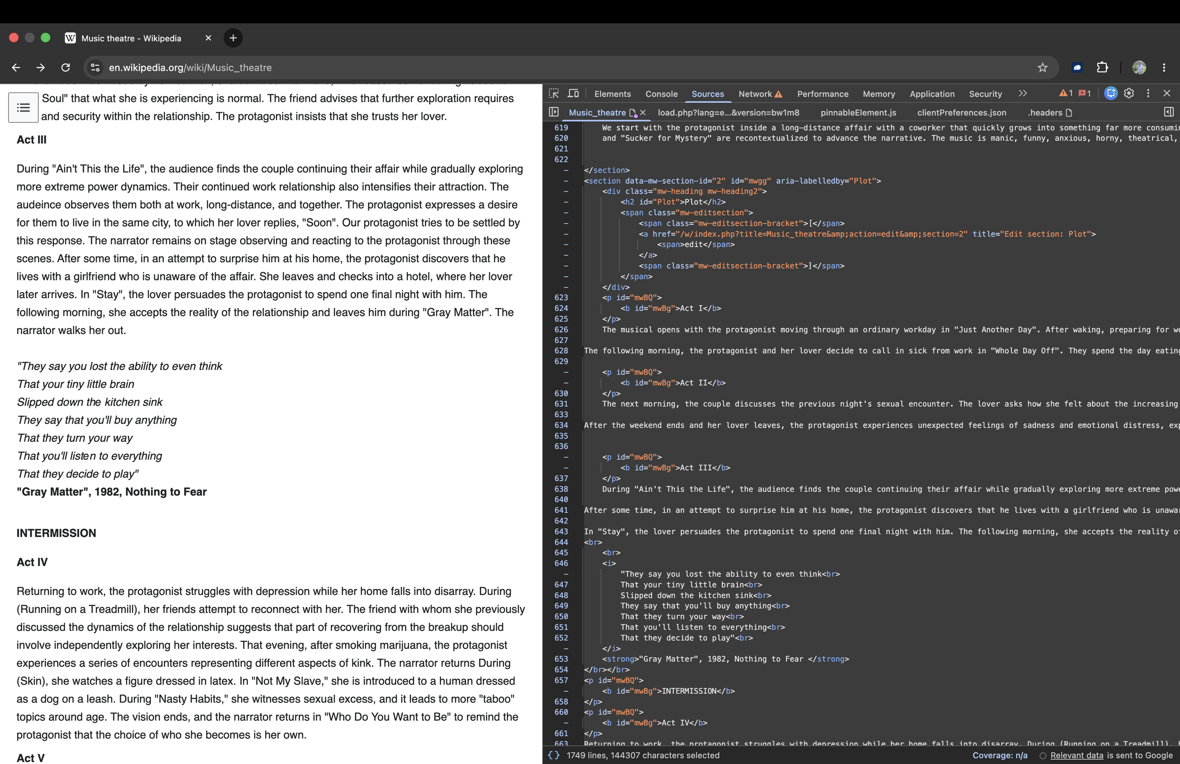Open the Security panel
Image resolution: width=1180 pixels, height=764 pixels.
coord(985,94)
